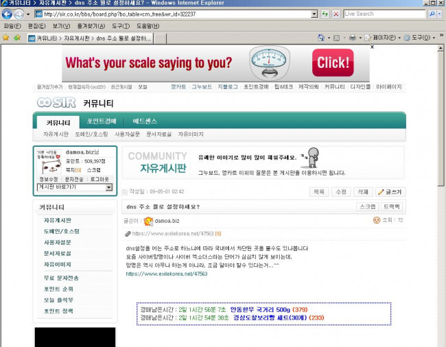Click the SIR logo
The height and width of the screenshot is (347, 446).
coord(56,103)
